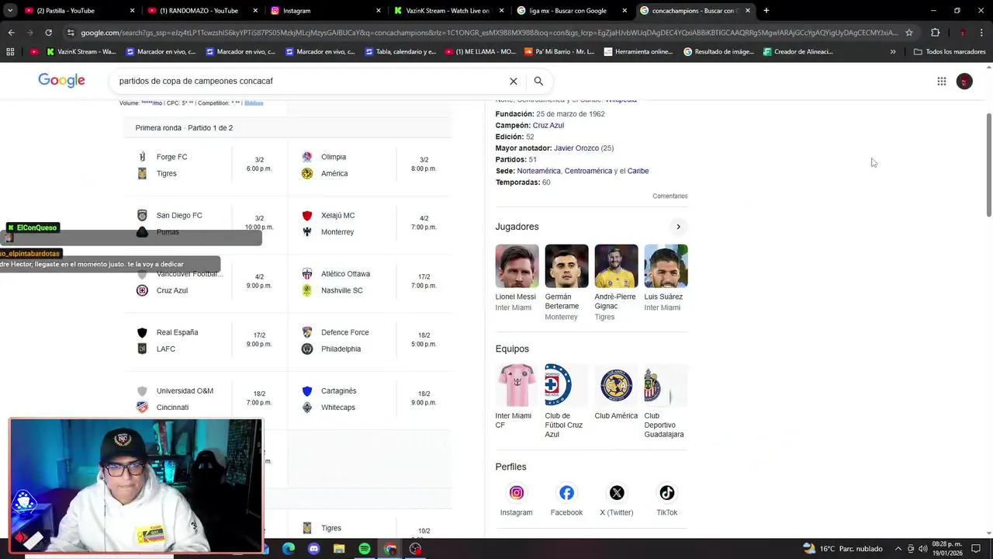Close the Instagram browser tab
The width and height of the screenshot is (993, 559).
pyautogui.click(x=379, y=11)
